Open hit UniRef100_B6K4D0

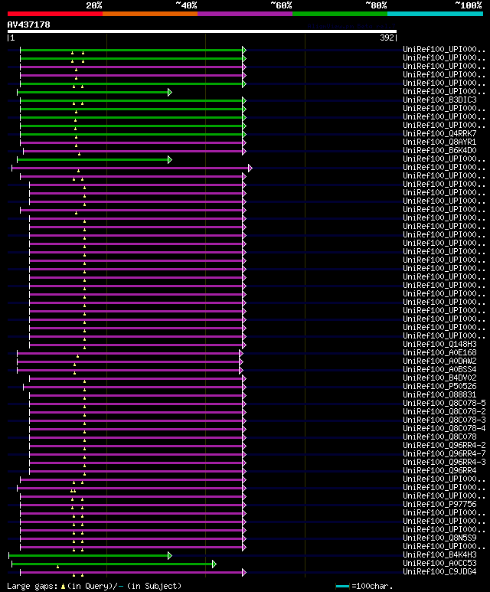click(439, 150)
